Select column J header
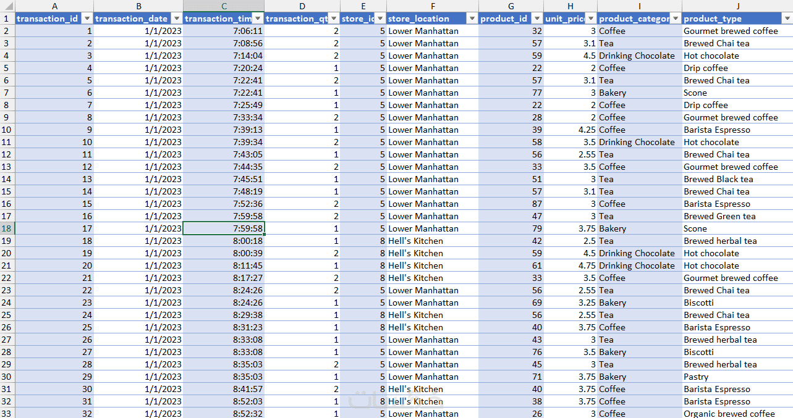Viewport: 793px width, 418px height. (737, 6)
